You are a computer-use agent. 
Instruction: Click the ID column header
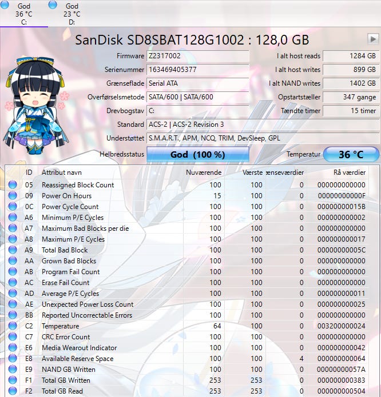[x=29, y=173]
